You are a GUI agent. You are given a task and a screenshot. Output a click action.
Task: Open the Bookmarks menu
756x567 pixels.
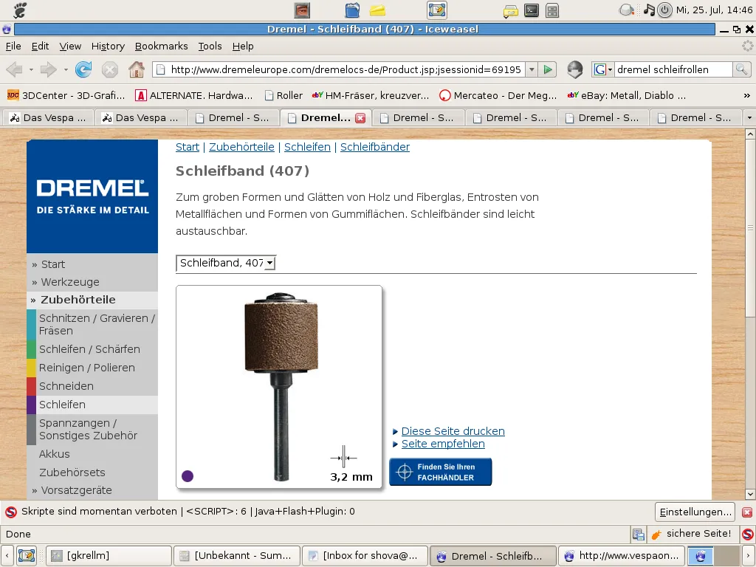point(161,46)
